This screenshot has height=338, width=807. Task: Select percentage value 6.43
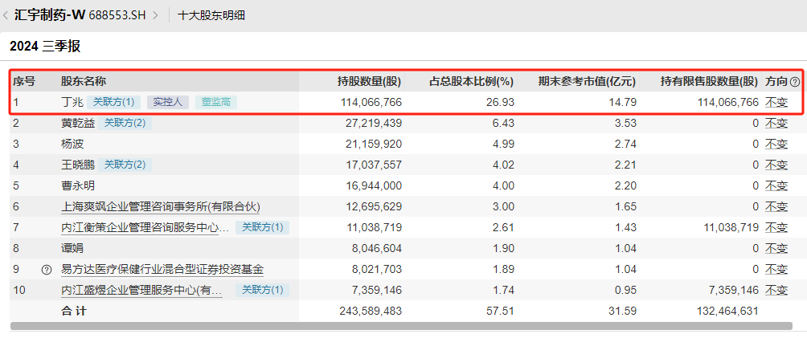[x=505, y=123]
